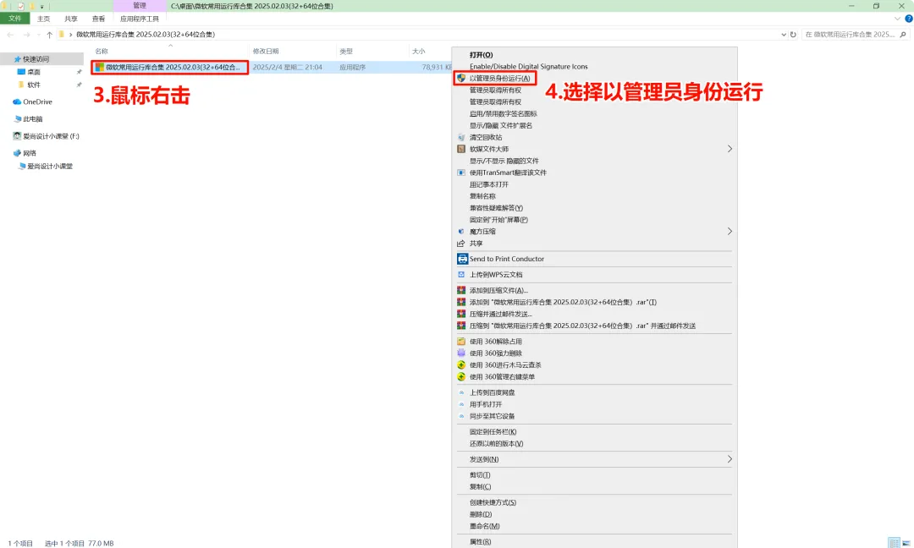Viewport: 914px width, 548px height.
Task: Switch to details view icon in status bar
Action: coord(895,543)
